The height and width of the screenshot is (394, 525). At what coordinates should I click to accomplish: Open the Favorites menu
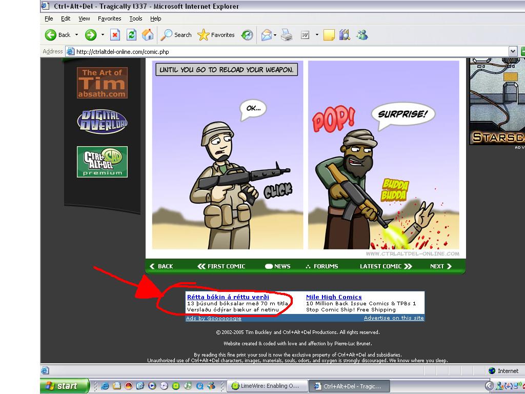point(110,19)
